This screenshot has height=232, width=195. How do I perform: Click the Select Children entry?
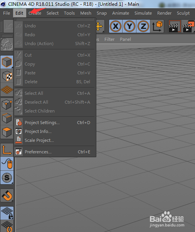(x=55, y=111)
